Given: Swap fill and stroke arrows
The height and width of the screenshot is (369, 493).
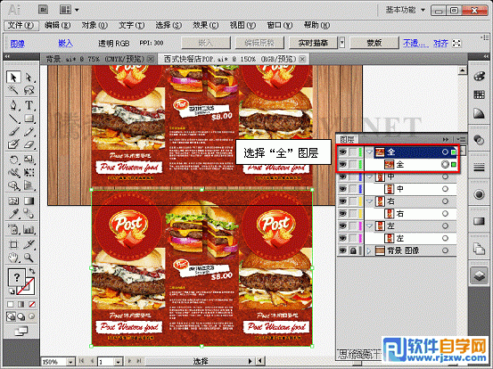Looking at the screenshot, I should pos(32,271).
